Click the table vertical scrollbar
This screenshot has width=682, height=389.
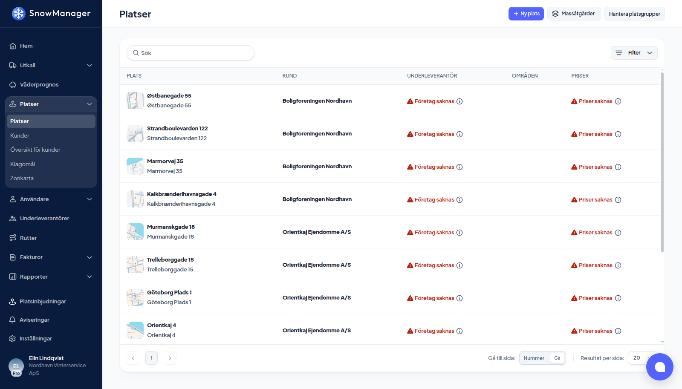662,162
